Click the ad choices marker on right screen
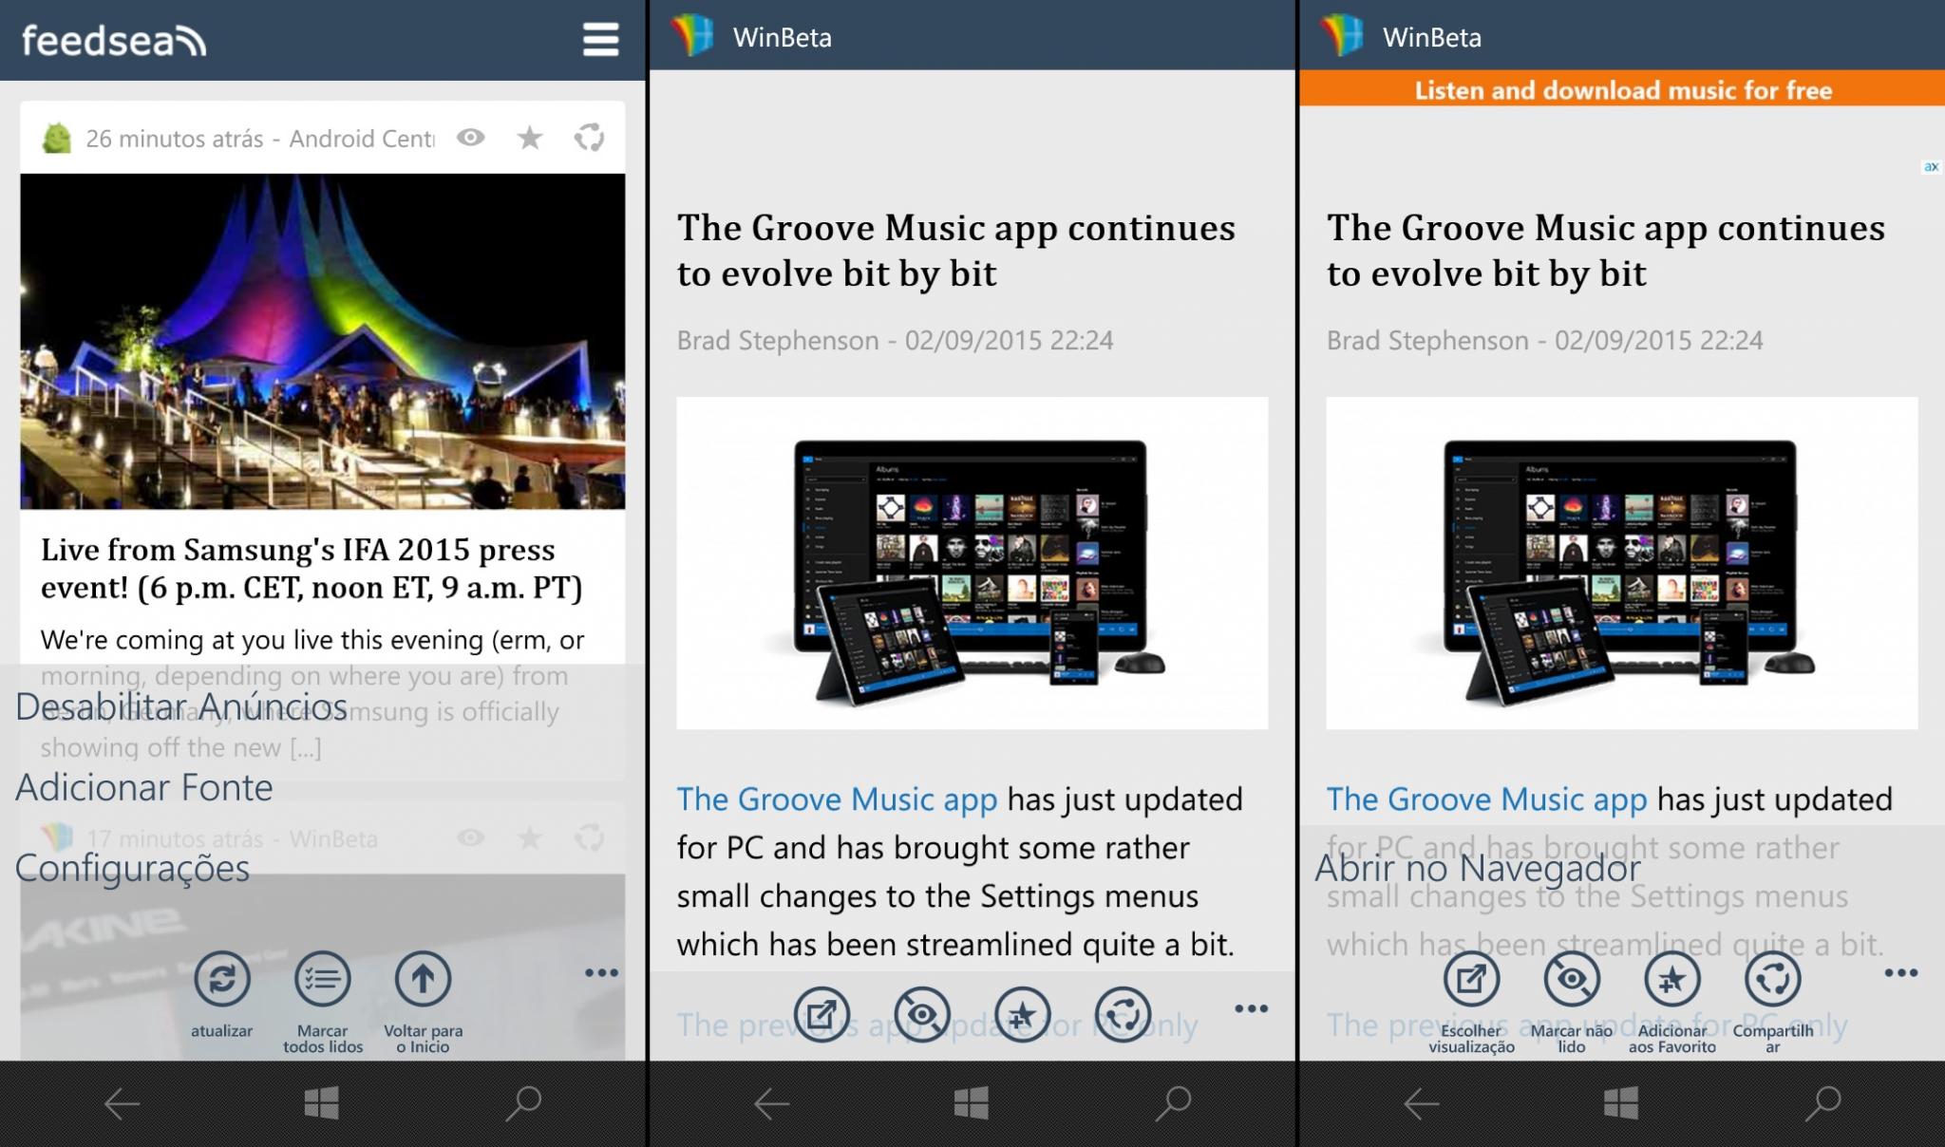 (x=1931, y=167)
